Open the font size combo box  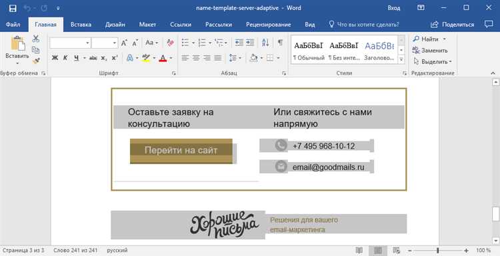pyautogui.click(x=105, y=43)
